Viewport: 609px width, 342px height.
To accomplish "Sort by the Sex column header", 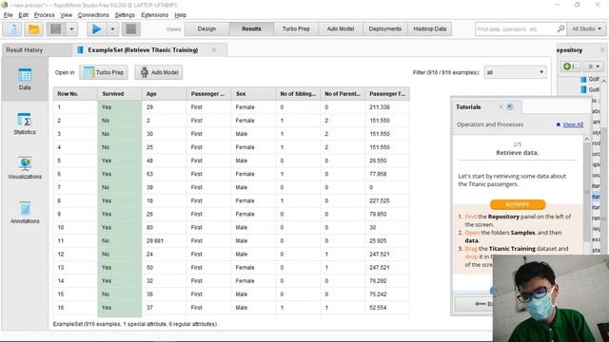I will [x=254, y=94].
